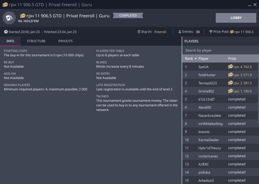Click the person icon next to Entries

pos(180,32)
